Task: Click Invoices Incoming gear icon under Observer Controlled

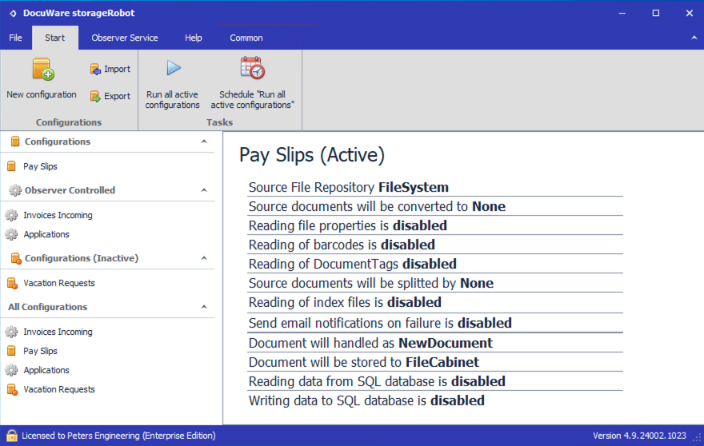Action: pyautogui.click(x=11, y=215)
